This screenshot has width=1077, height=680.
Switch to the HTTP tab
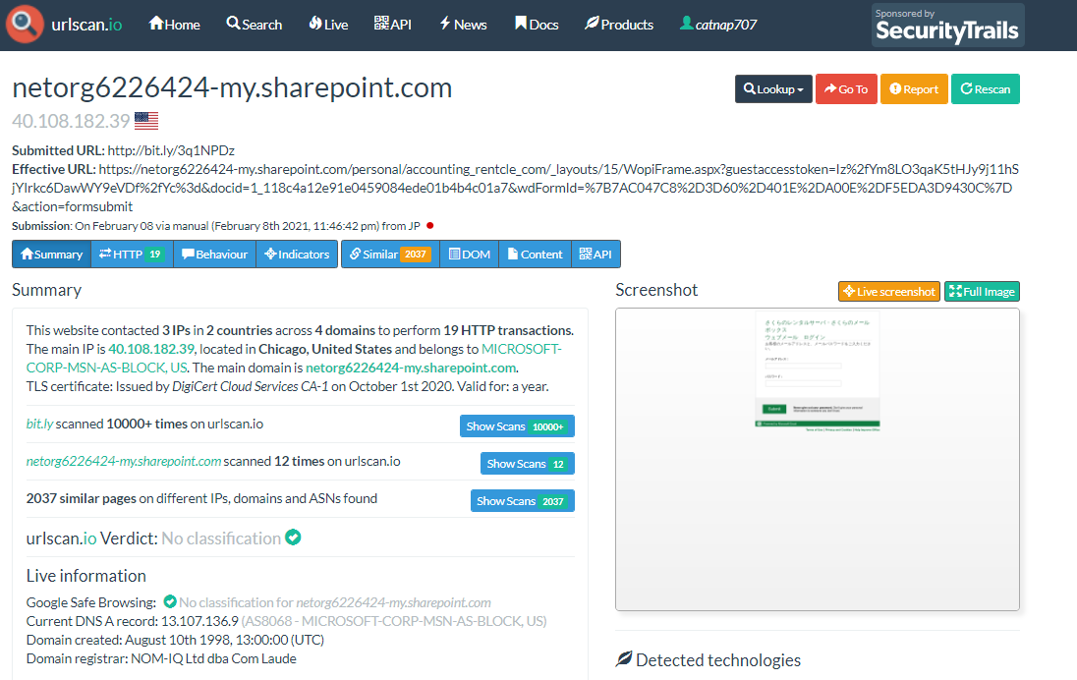132,255
